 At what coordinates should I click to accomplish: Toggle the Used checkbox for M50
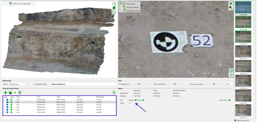click(7, 112)
